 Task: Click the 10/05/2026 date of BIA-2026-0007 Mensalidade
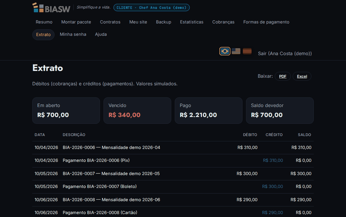[46, 173]
